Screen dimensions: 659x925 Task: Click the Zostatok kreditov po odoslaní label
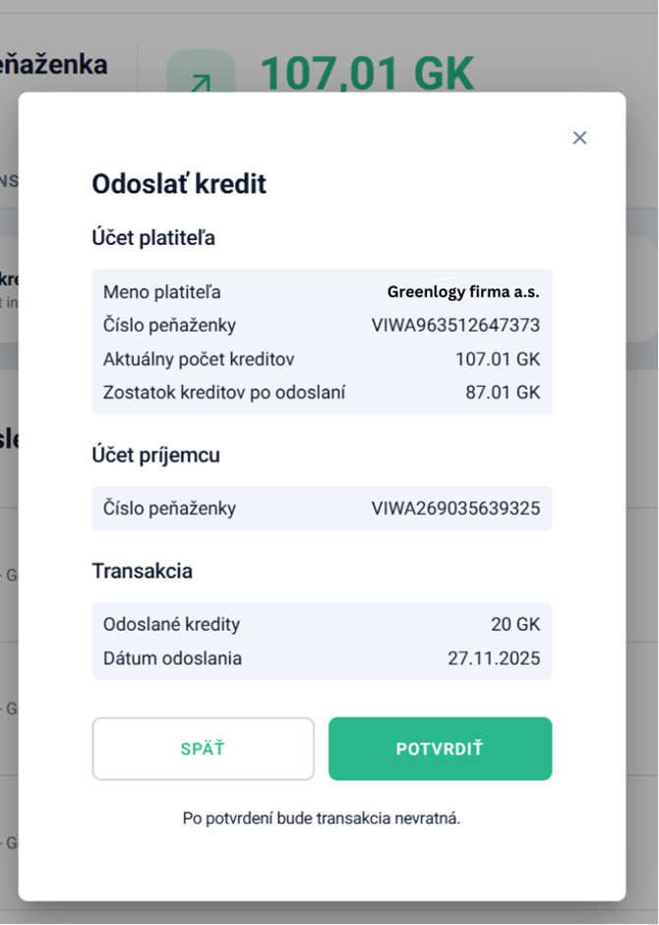[223, 393]
